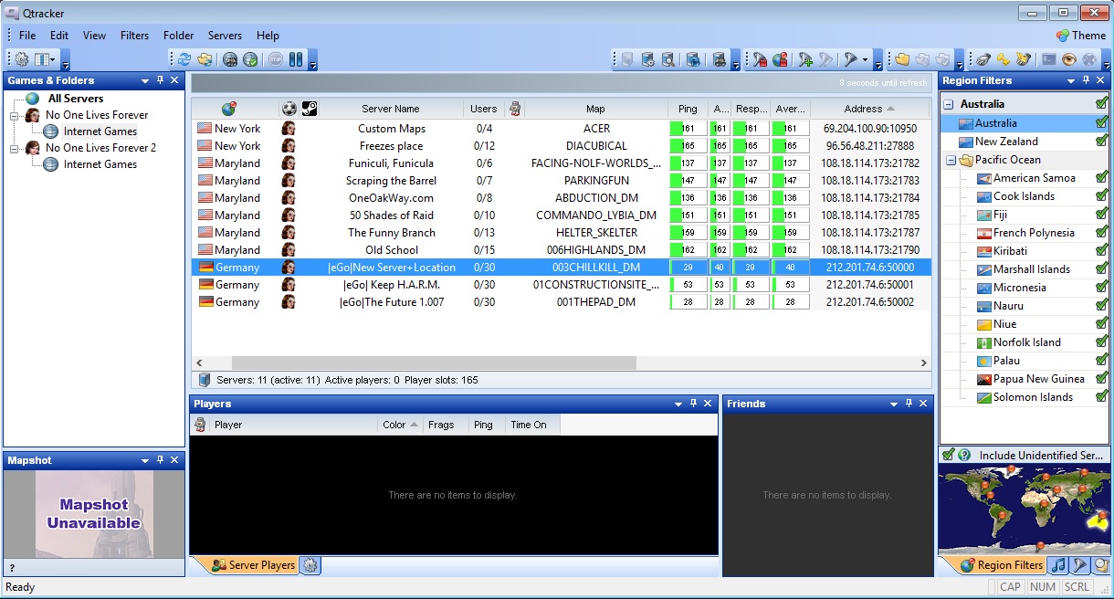Click the horizontal scrollbar in the server list
1114x599 pixels.
tap(434, 363)
